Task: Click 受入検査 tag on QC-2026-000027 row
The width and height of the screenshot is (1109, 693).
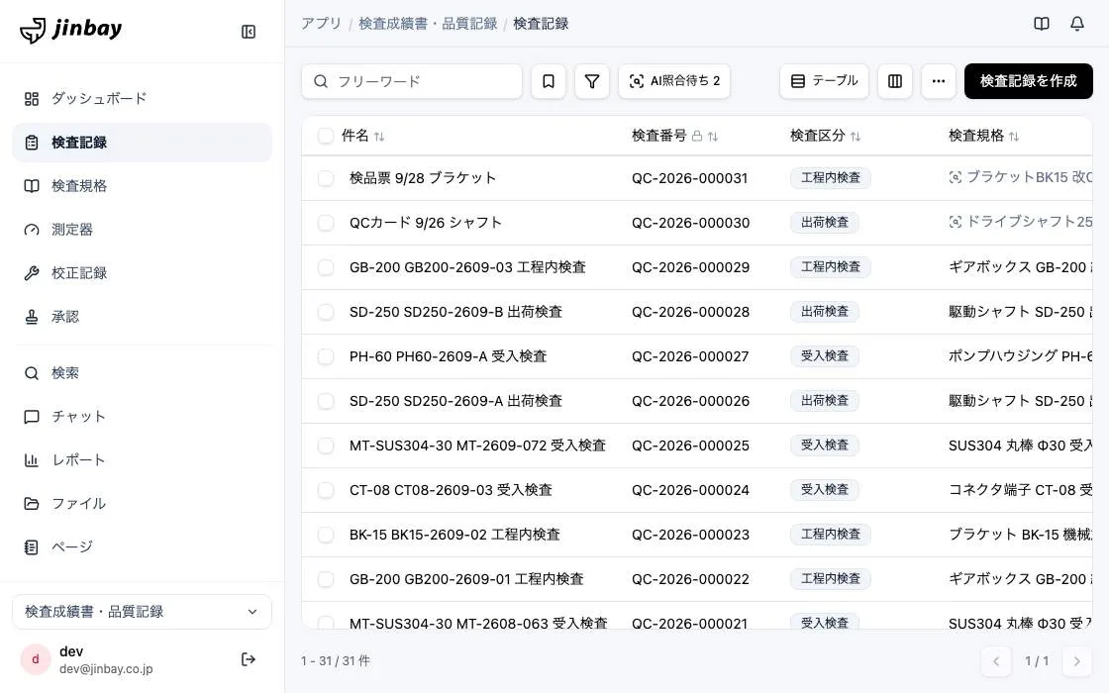Action: (825, 356)
